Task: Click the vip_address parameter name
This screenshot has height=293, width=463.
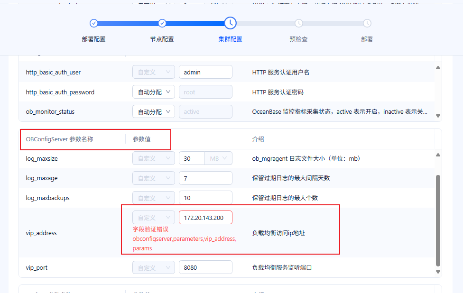Action: (41, 233)
